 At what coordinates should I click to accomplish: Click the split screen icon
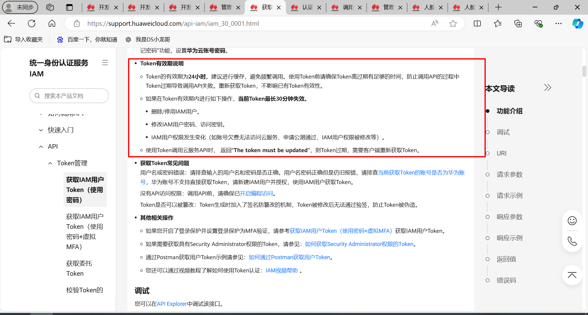[x=477, y=23]
